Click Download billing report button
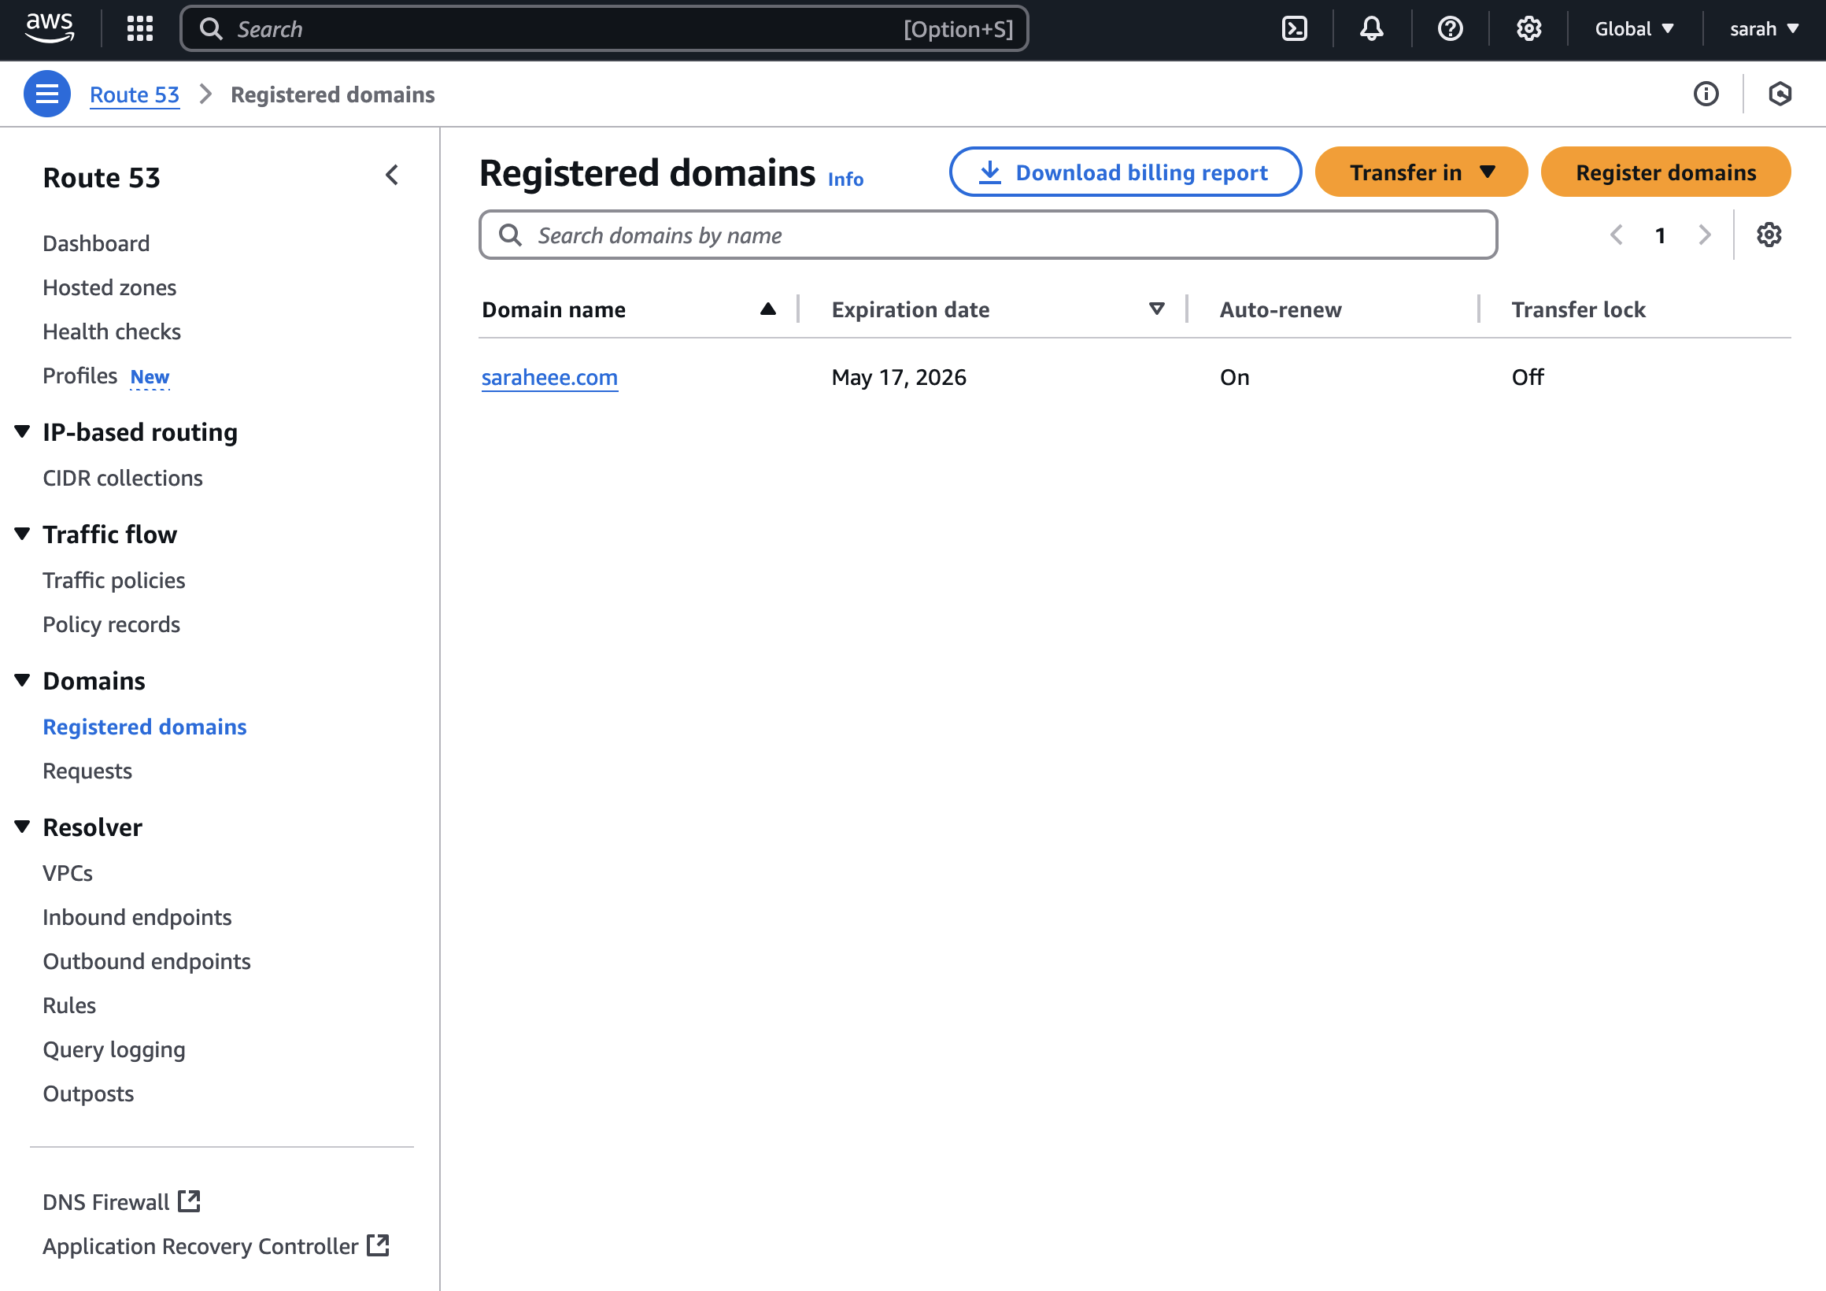 click(1125, 172)
